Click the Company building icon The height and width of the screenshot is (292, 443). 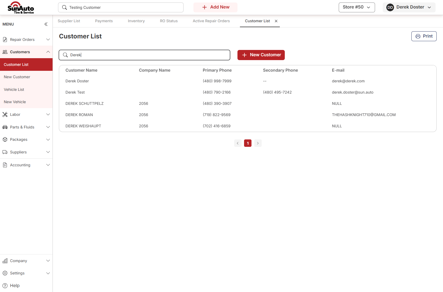[x=5, y=261]
